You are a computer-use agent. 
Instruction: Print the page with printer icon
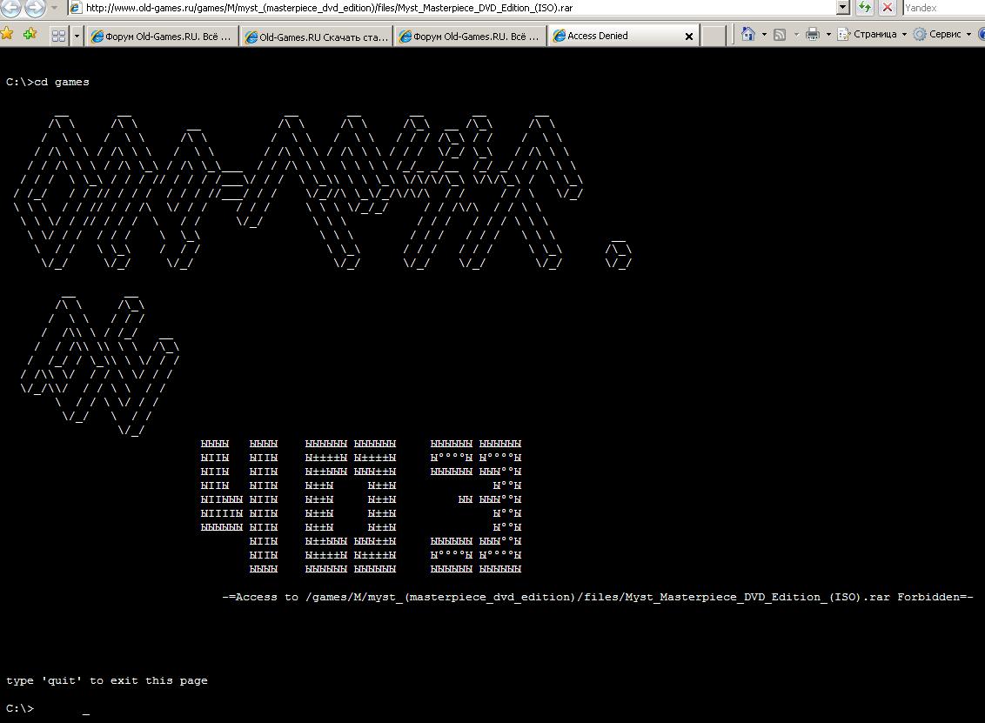(x=812, y=35)
